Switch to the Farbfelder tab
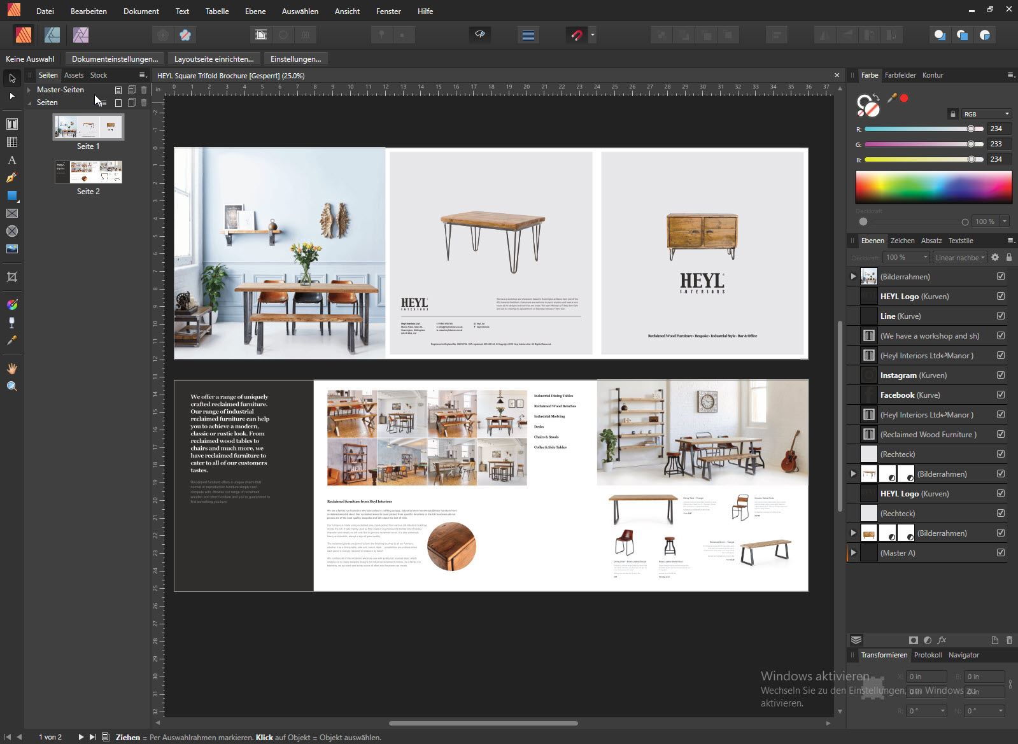1018x744 pixels. [x=900, y=75]
